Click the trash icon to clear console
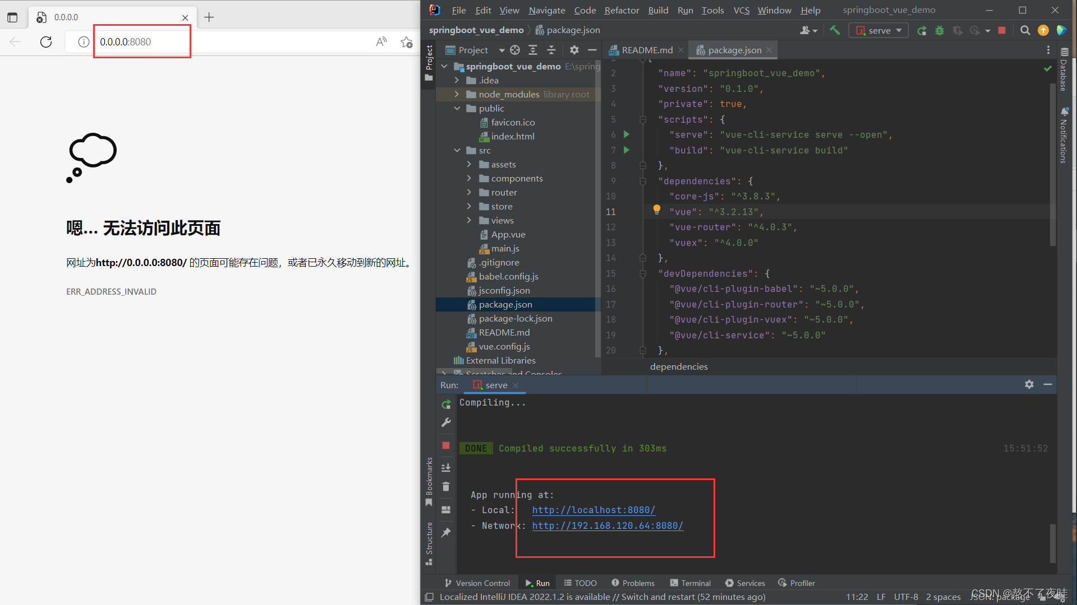The height and width of the screenshot is (605, 1077). coord(446,487)
